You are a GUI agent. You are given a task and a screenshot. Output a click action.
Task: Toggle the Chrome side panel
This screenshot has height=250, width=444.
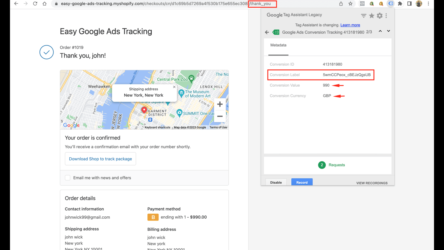(409, 4)
